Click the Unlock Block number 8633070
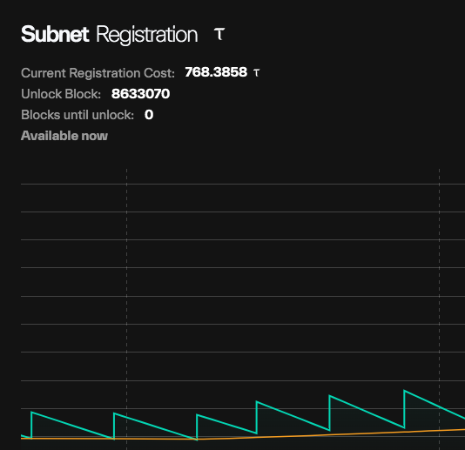The height and width of the screenshot is (450, 465). pyautogui.click(x=140, y=94)
